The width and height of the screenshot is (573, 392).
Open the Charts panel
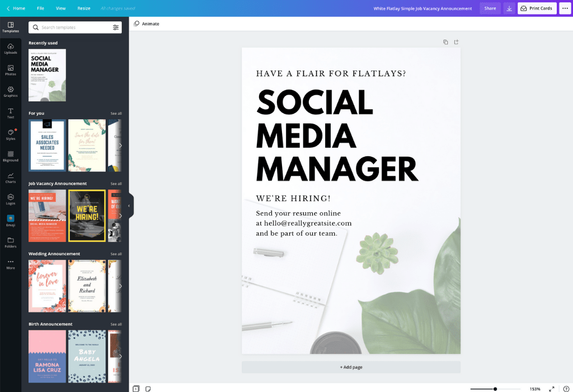click(11, 178)
